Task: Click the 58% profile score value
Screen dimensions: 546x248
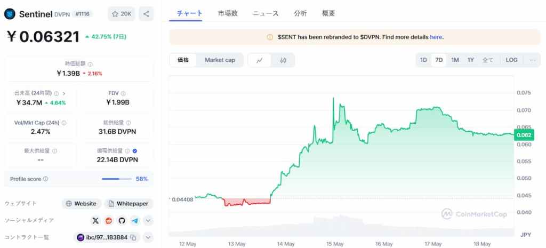Action: tap(142, 179)
